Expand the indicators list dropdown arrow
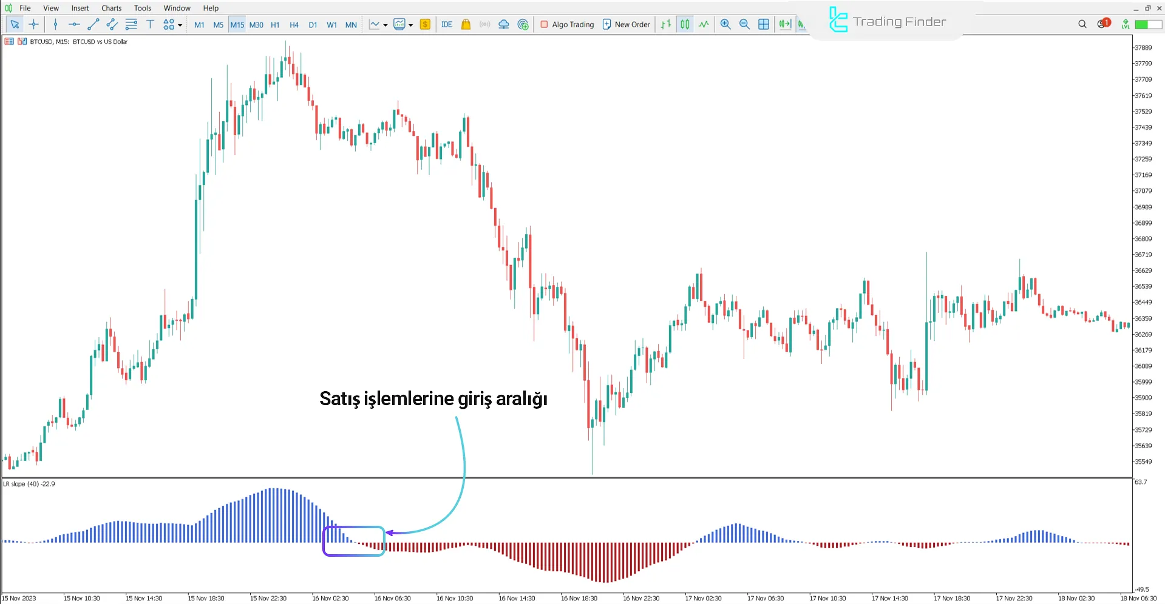The width and height of the screenshot is (1165, 604). [x=411, y=25]
